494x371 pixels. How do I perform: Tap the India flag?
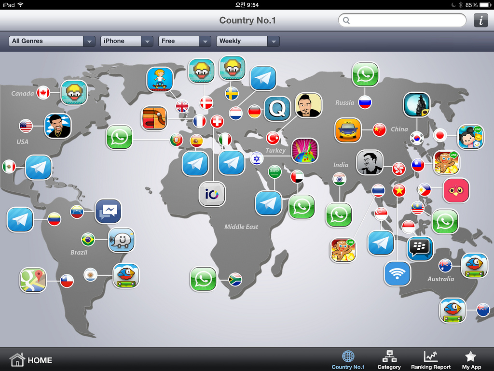[x=339, y=179]
